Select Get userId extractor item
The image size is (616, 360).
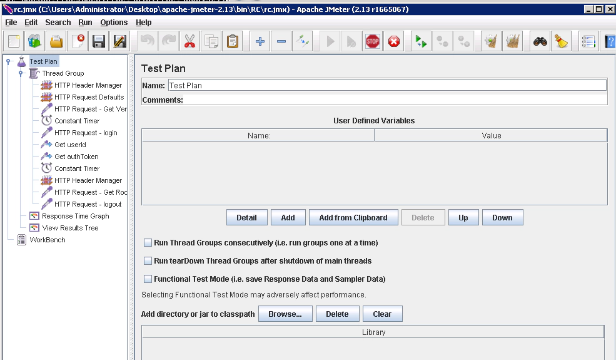click(70, 145)
